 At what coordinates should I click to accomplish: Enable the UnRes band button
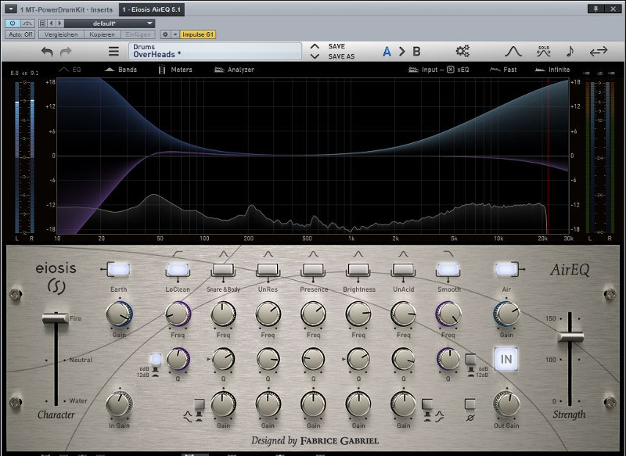click(268, 269)
